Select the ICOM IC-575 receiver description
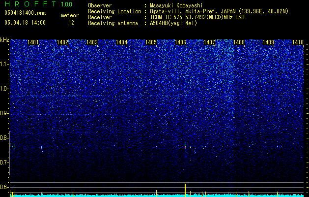 [x=197, y=17]
